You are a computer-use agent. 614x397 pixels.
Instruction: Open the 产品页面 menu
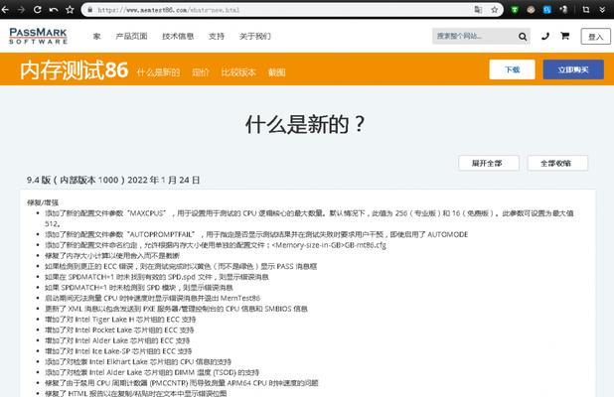pyautogui.click(x=131, y=37)
